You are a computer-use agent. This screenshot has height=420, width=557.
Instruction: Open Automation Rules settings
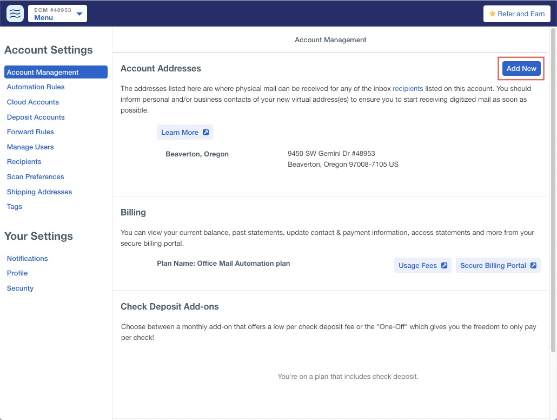coord(36,87)
